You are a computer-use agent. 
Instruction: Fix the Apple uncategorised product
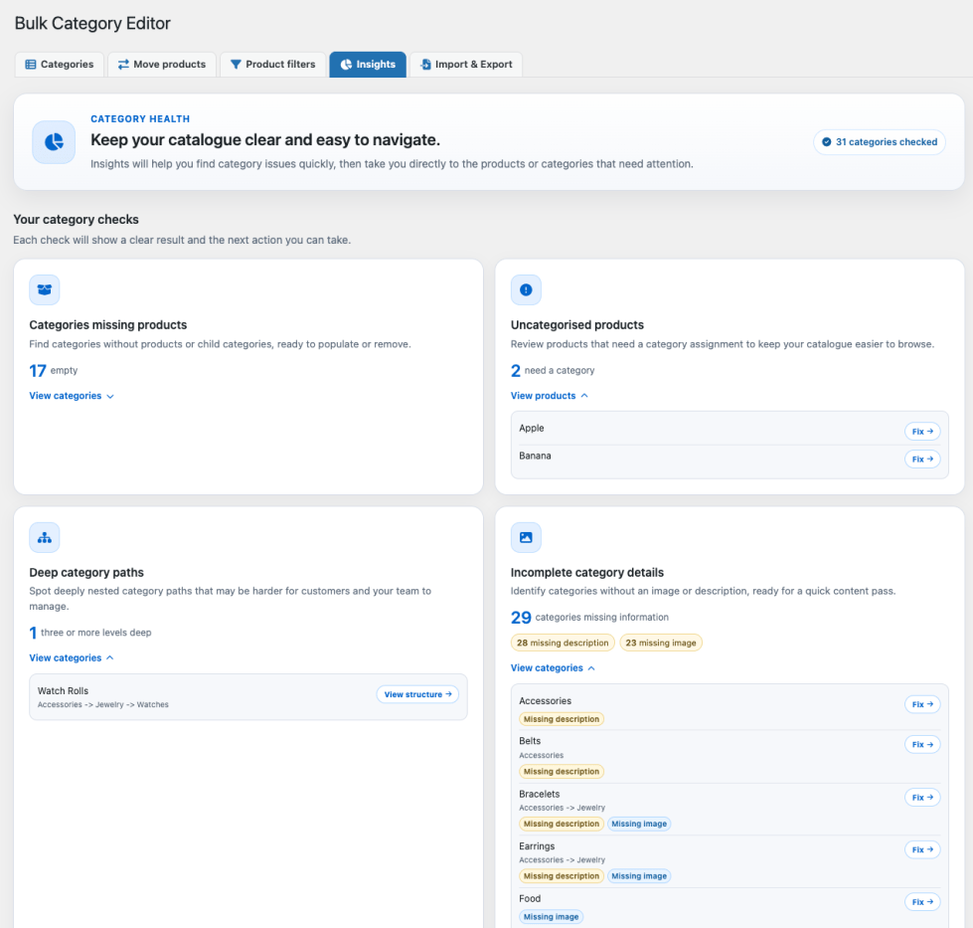tap(922, 431)
